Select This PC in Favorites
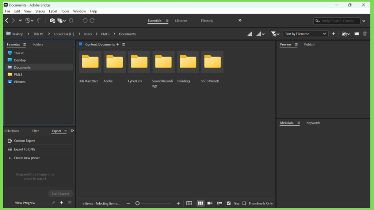The width and height of the screenshot is (374, 210). pos(39,53)
